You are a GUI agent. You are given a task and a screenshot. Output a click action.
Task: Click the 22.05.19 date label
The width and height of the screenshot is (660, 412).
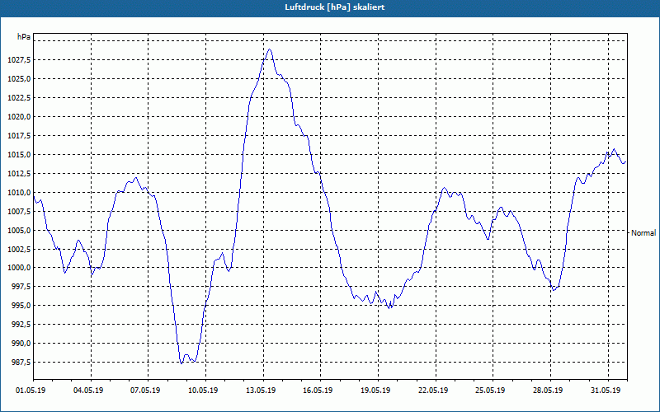[x=433, y=391]
